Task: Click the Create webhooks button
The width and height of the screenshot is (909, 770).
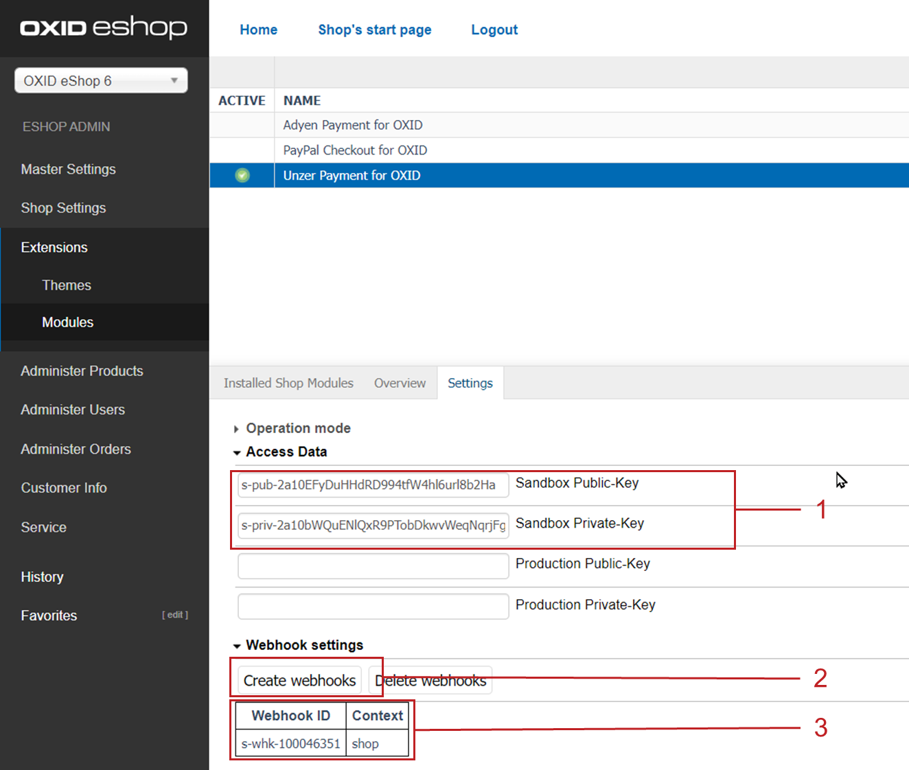Action: click(x=299, y=680)
